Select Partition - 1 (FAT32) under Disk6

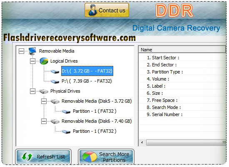point(95,131)
